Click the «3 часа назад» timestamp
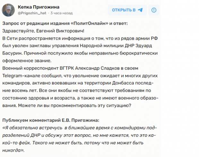The height and width of the screenshot is (157, 199). pos(62,13)
